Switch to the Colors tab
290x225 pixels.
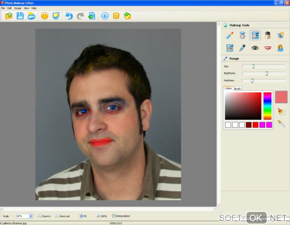click(x=228, y=88)
